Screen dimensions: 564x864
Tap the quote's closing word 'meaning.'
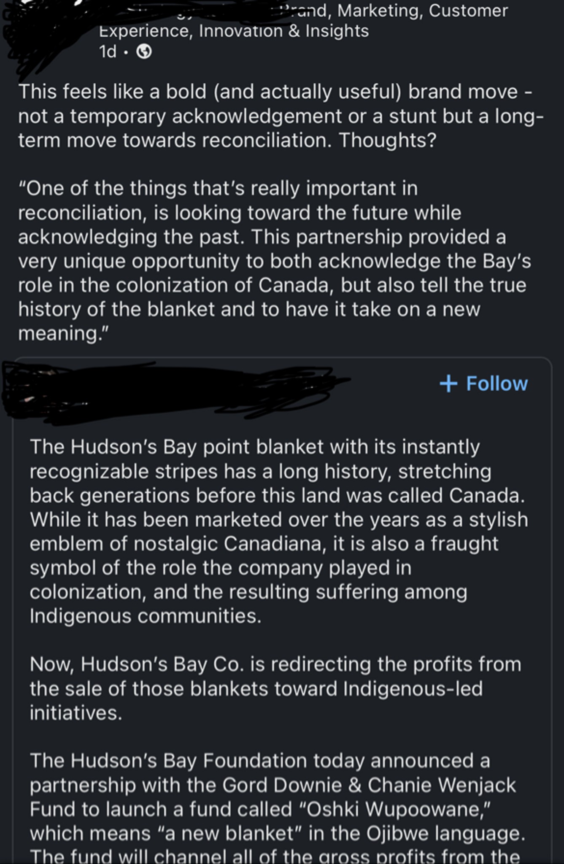(63, 333)
